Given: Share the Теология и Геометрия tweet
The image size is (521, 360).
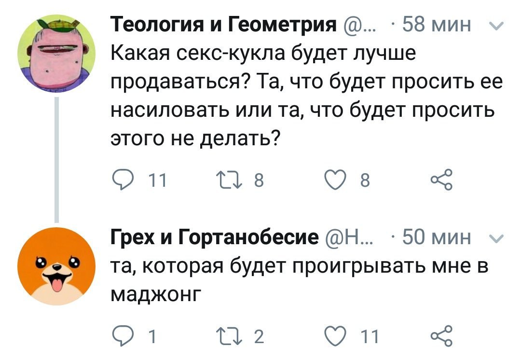Looking at the screenshot, I should point(440,180).
